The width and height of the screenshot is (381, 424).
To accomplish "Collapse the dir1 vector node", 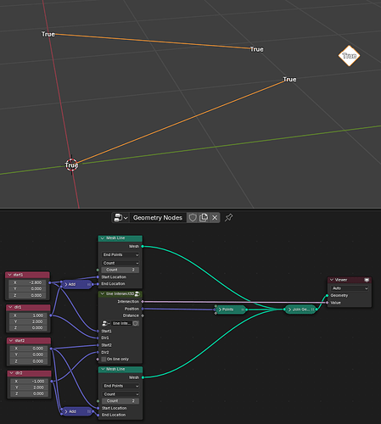I will (11, 307).
